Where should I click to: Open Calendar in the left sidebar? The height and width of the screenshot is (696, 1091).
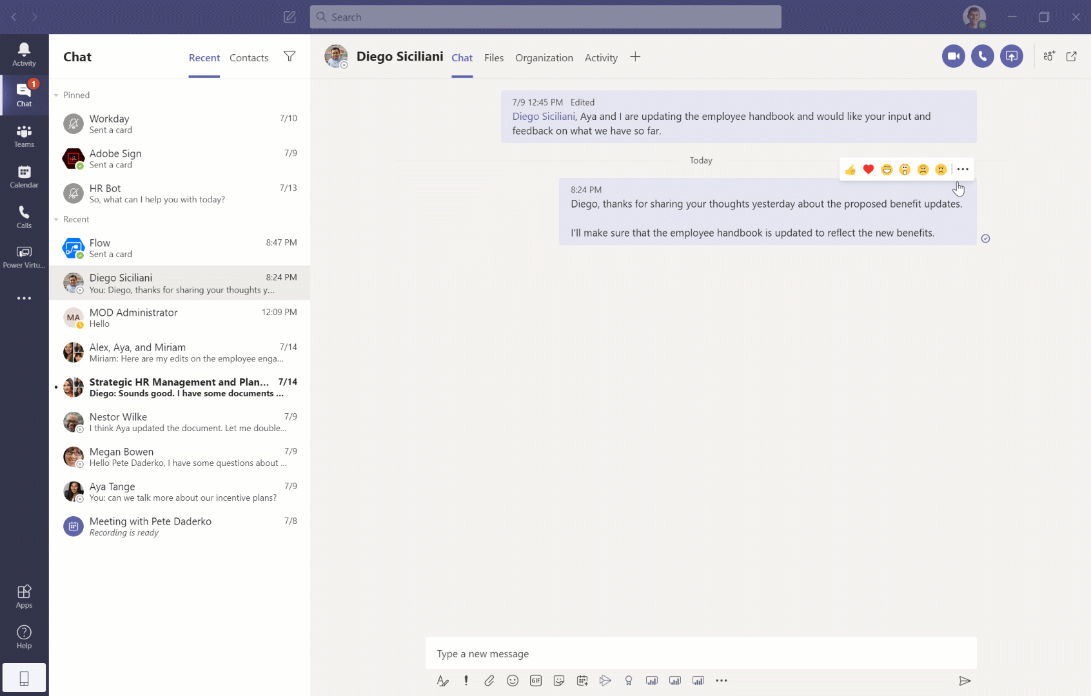coord(24,176)
